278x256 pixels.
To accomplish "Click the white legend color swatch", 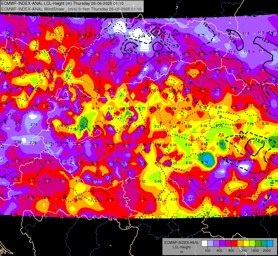I will pos(204,243).
